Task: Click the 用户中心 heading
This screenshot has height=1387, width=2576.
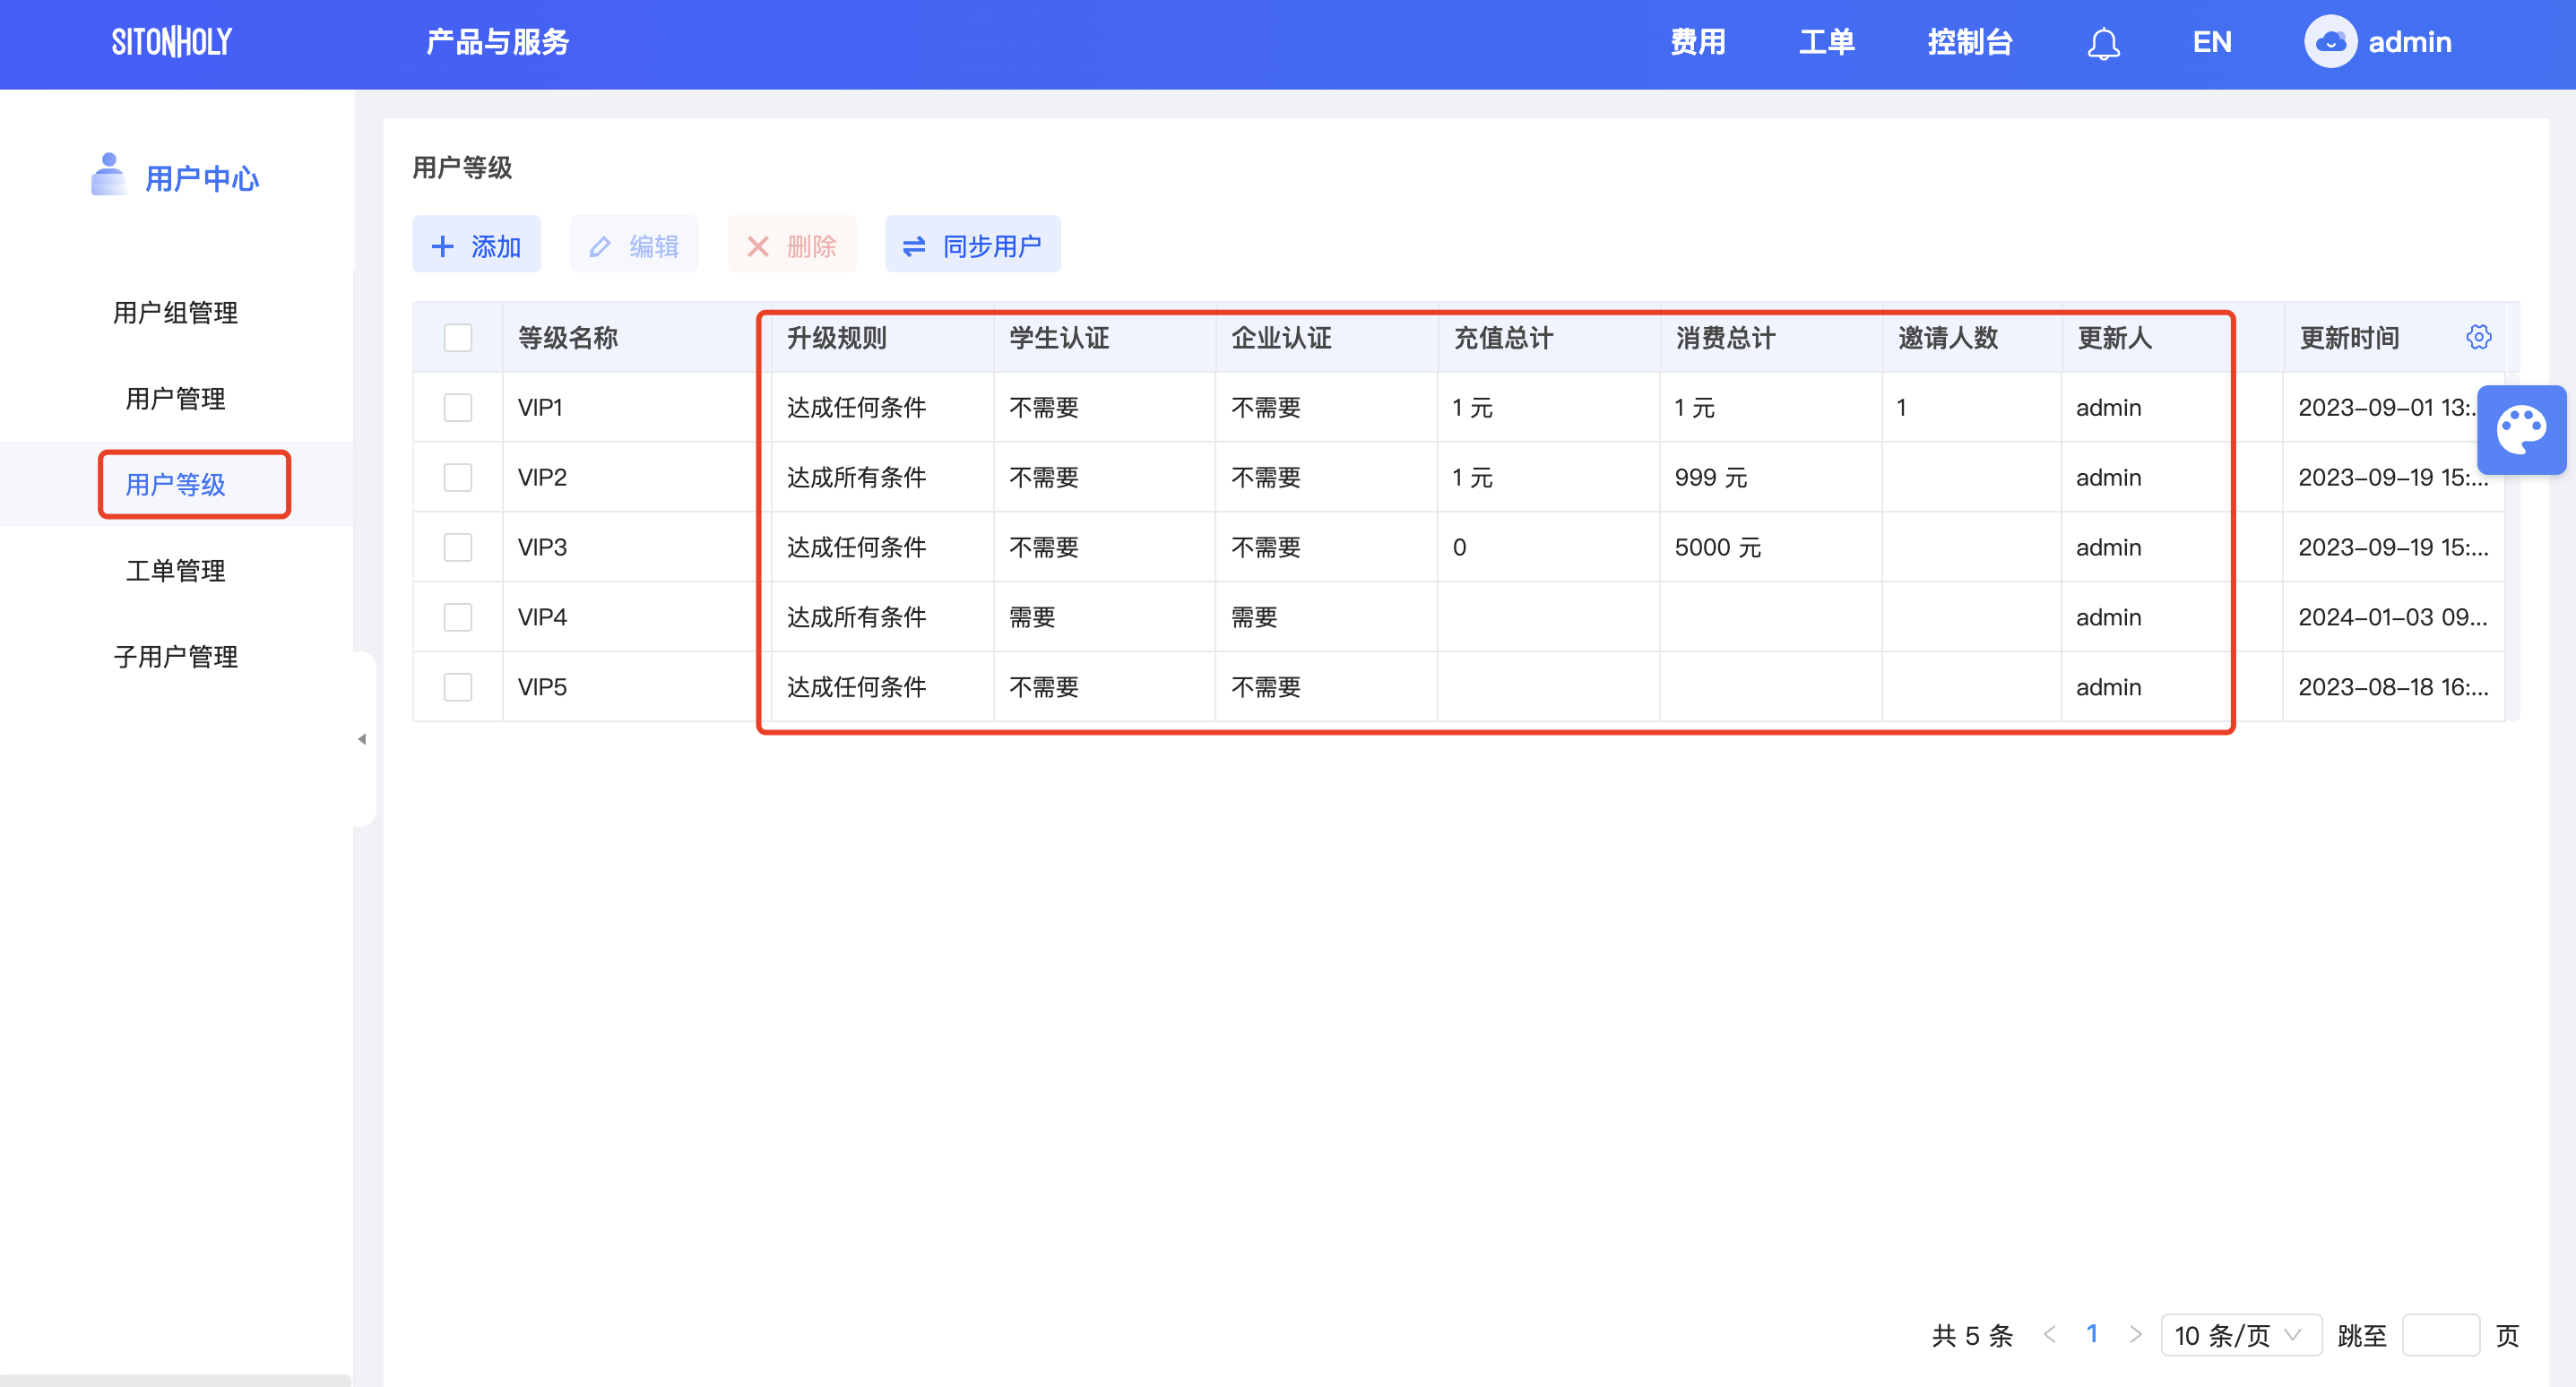Action: pos(202,179)
